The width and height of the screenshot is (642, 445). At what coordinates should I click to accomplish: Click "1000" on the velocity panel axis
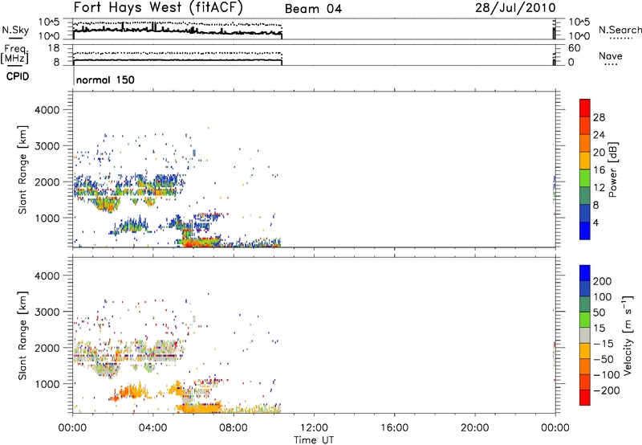click(47, 384)
